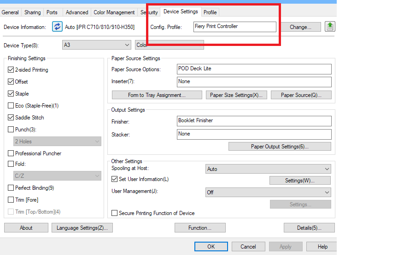This screenshot has width=398, height=255.
Task: Enable Secure Printing Function of Device
Action: point(115,213)
